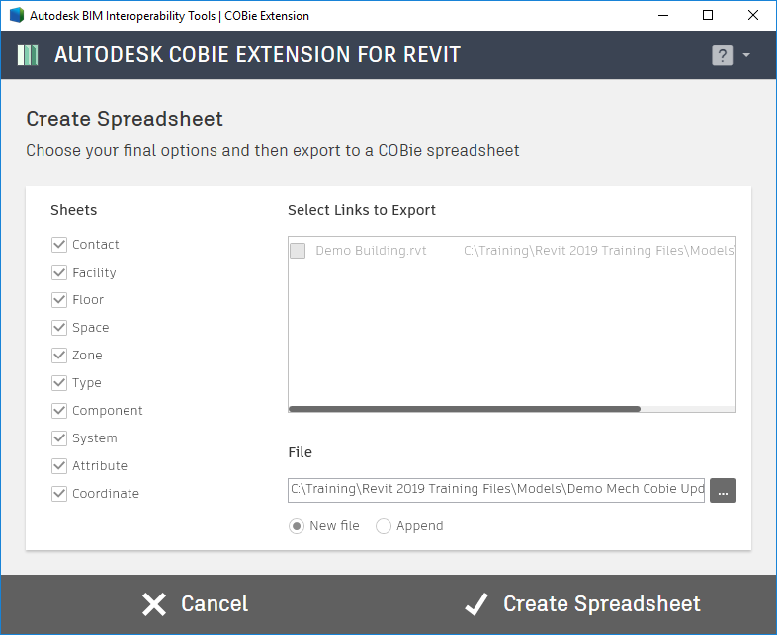Toggle the Space sheet checkbox
777x635 pixels.
click(x=59, y=328)
